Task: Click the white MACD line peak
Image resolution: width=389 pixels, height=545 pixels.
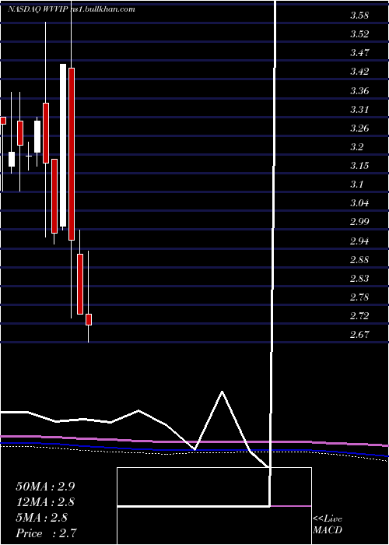Action: pyautogui.click(x=222, y=392)
